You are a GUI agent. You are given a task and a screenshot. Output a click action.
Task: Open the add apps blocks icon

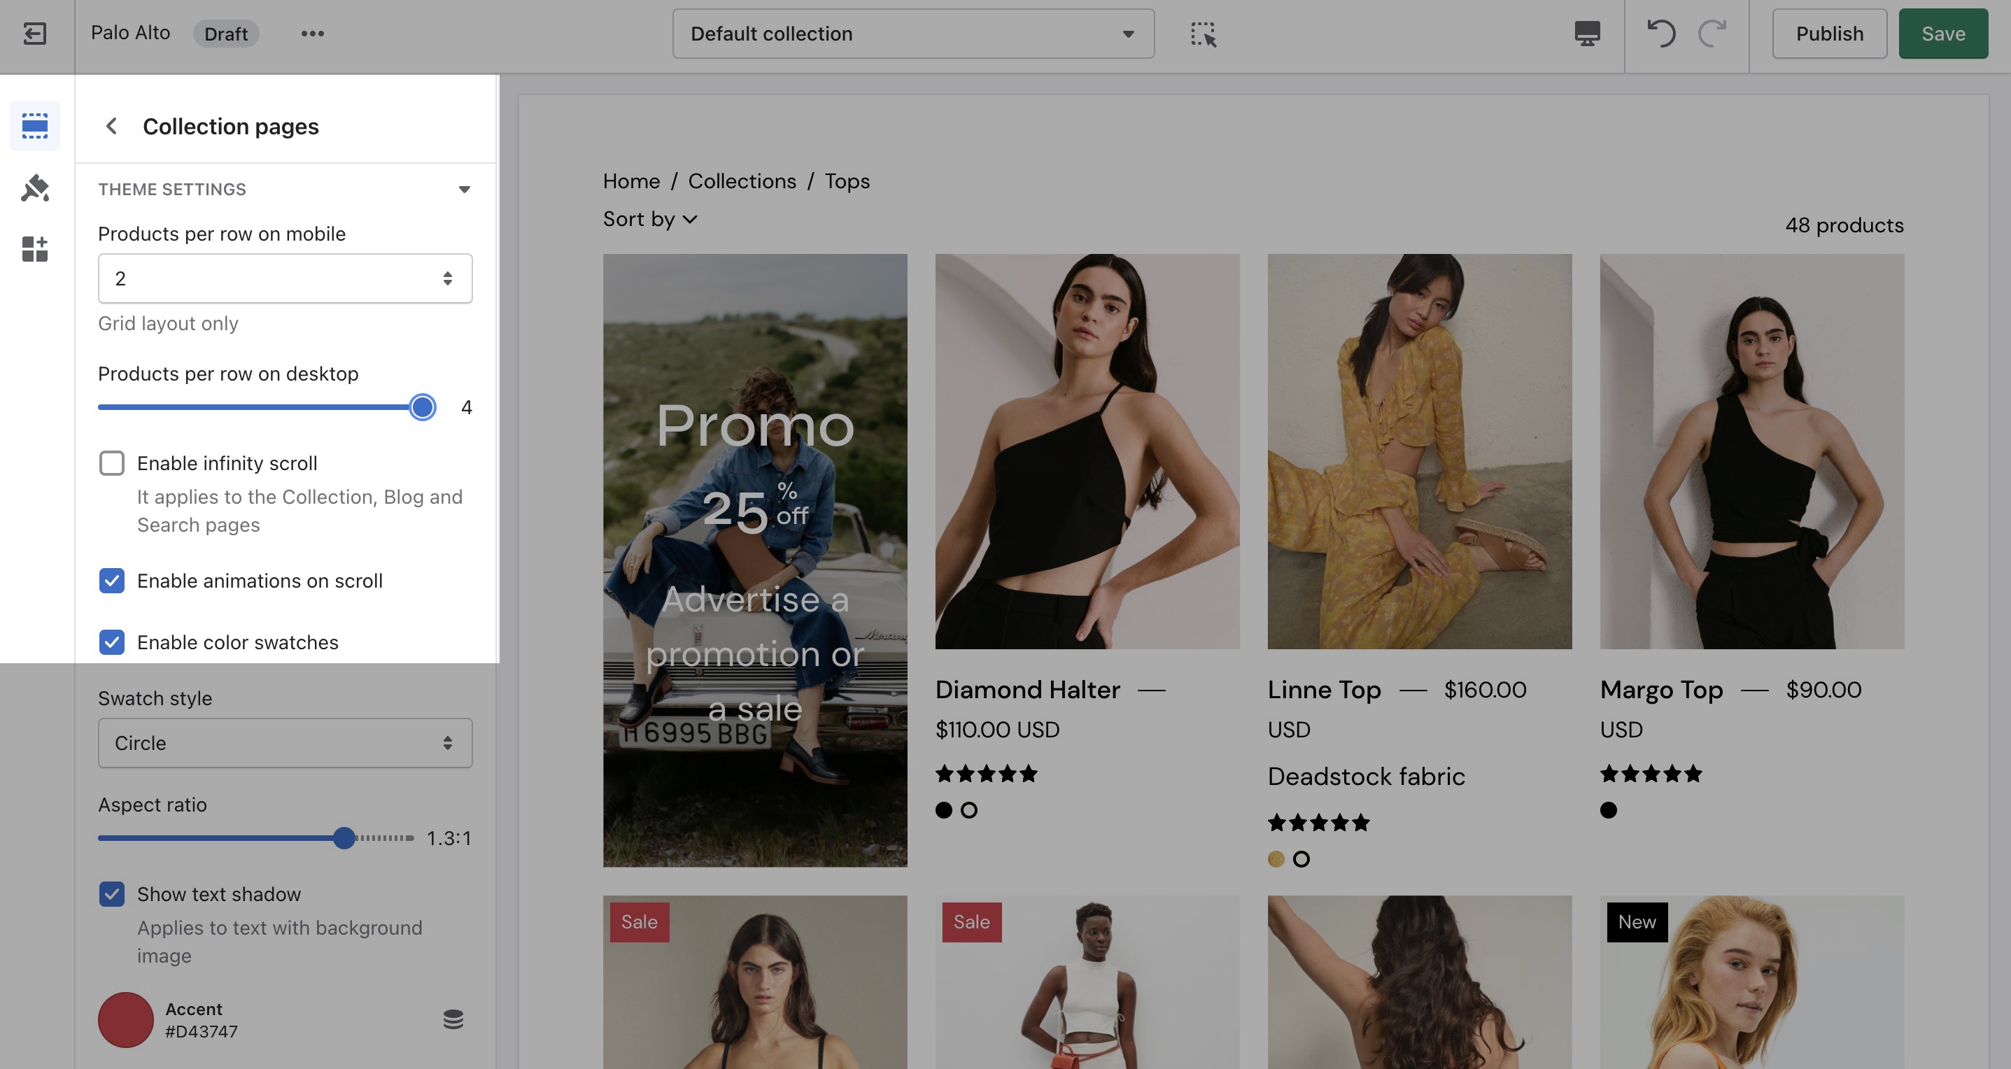coord(35,249)
